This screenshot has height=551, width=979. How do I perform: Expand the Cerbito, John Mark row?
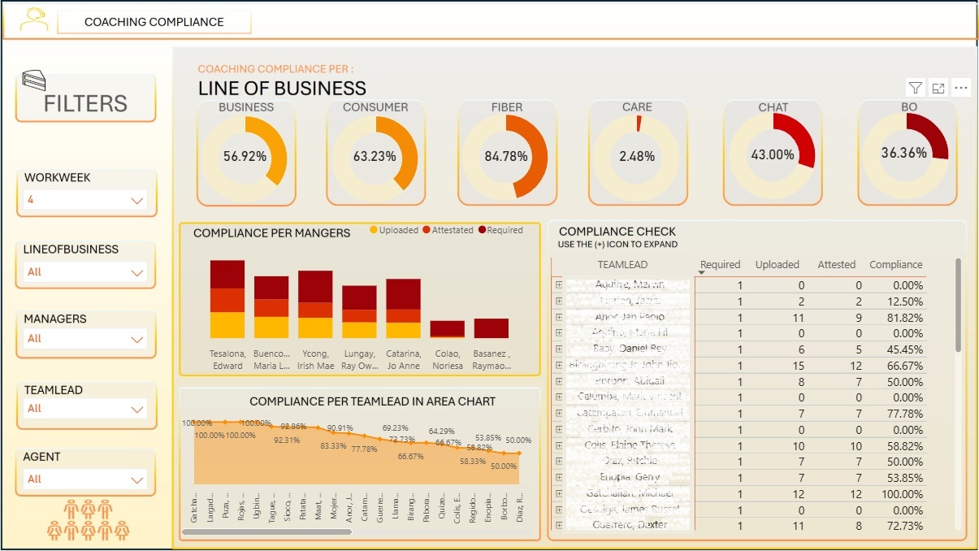tap(559, 429)
